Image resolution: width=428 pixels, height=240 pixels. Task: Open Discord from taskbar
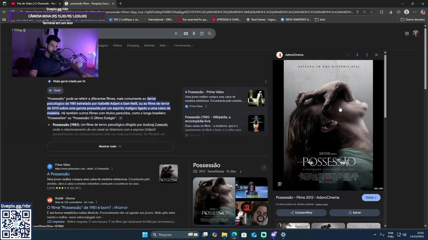[274, 235]
